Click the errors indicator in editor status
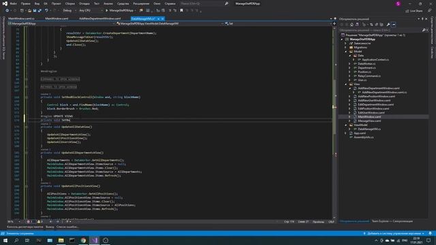436x245 pixels. pyautogui.click(x=29, y=222)
